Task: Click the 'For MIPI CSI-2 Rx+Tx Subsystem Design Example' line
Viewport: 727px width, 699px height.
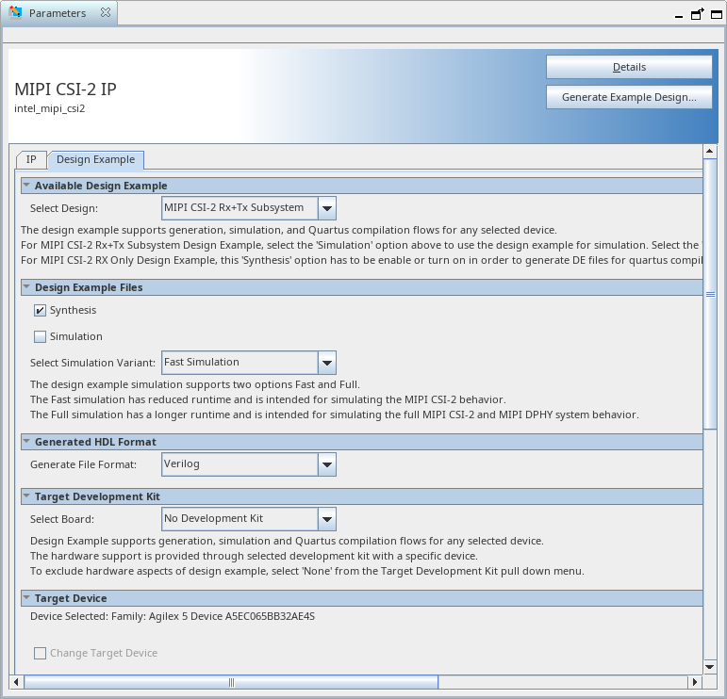Action: (x=362, y=245)
